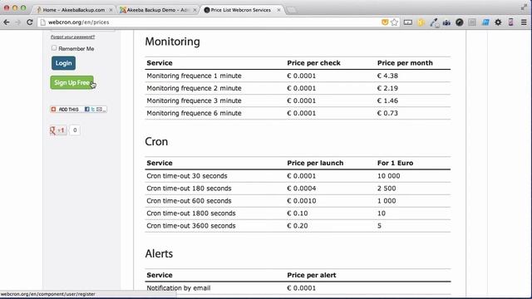The height and width of the screenshot is (299, 532).
Task: Select 'Cron time-out 1800 seconds' row text
Action: [x=191, y=213]
